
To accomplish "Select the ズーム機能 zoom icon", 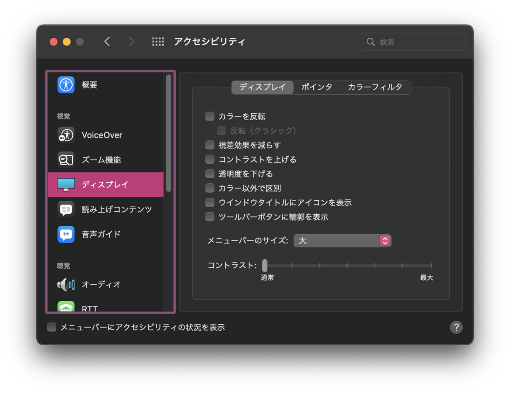I will click(x=66, y=160).
